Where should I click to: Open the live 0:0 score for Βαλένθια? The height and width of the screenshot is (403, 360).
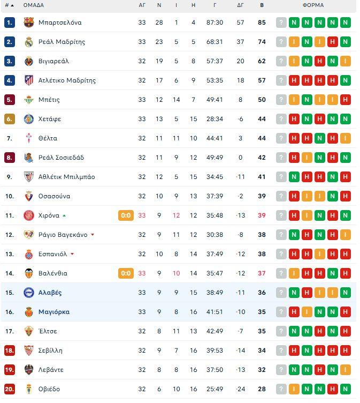click(126, 273)
